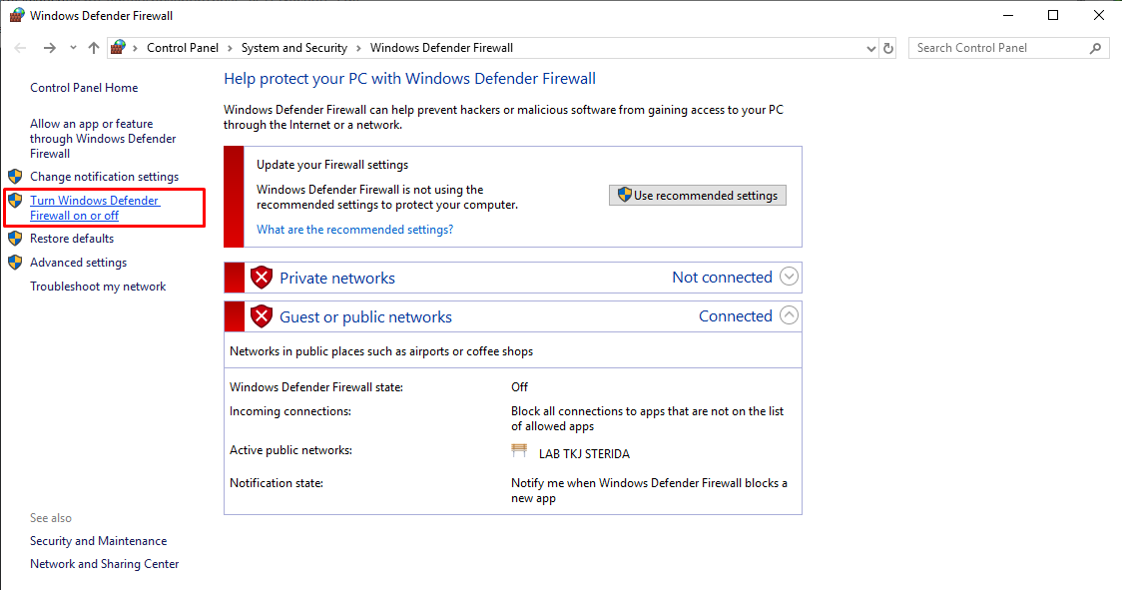Go forward with the right arrow
The width and height of the screenshot is (1122, 590).
click(x=49, y=48)
